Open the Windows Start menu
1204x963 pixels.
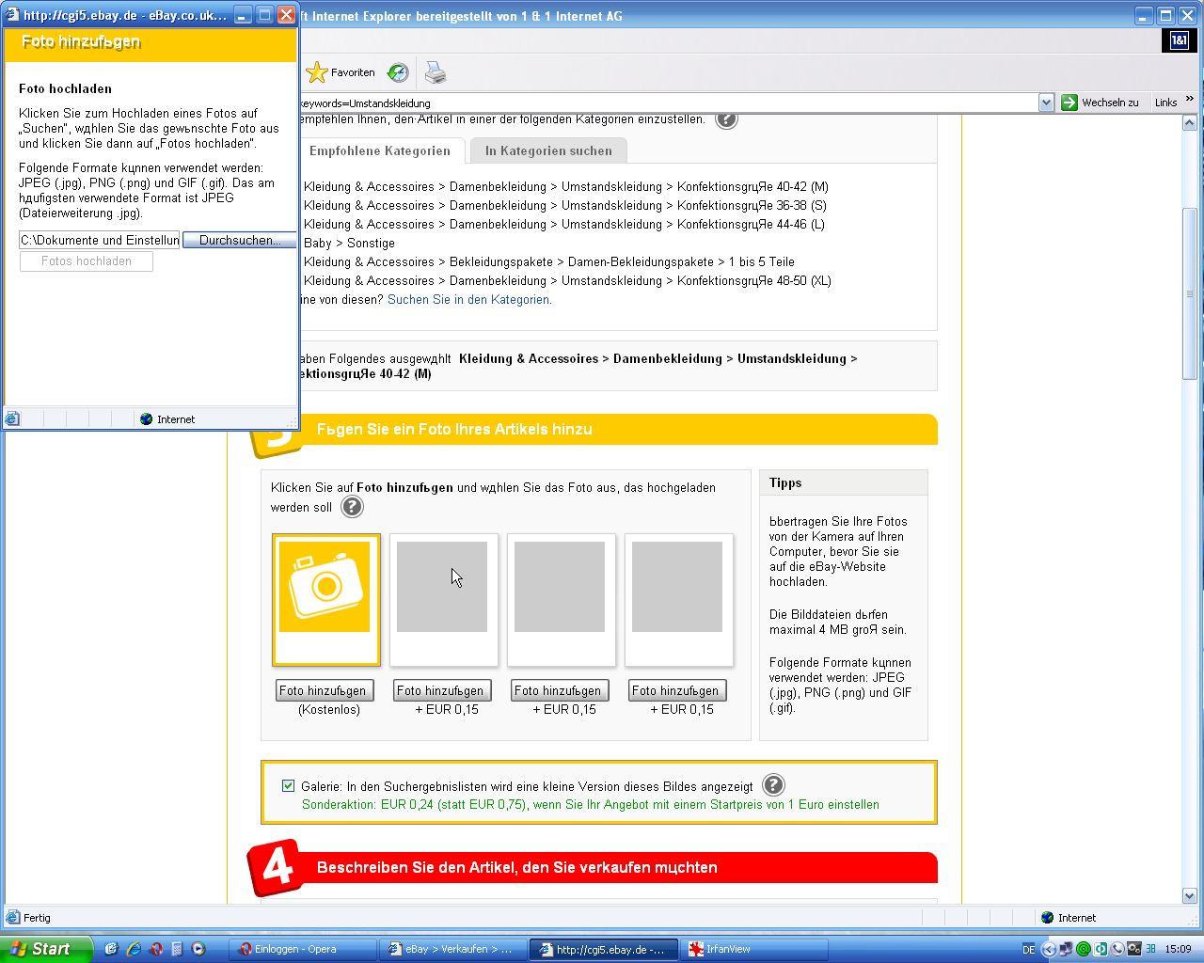[x=46, y=949]
